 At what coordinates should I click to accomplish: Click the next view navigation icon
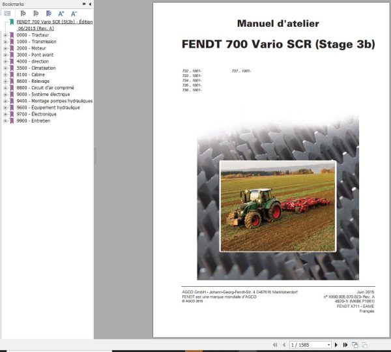click(364, 345)
